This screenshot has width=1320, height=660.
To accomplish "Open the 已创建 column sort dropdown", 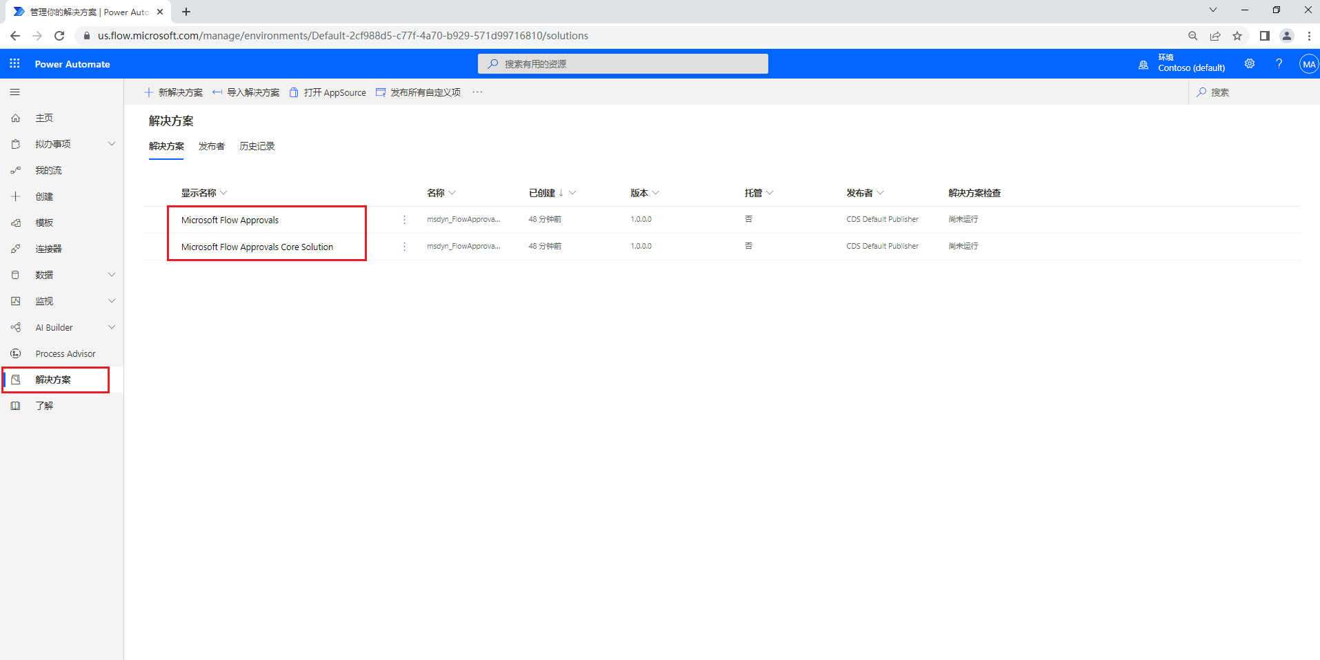I will 572,193.
